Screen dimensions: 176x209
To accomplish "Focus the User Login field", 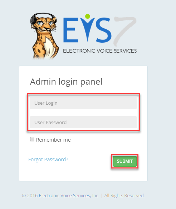I will click(83, 103).
